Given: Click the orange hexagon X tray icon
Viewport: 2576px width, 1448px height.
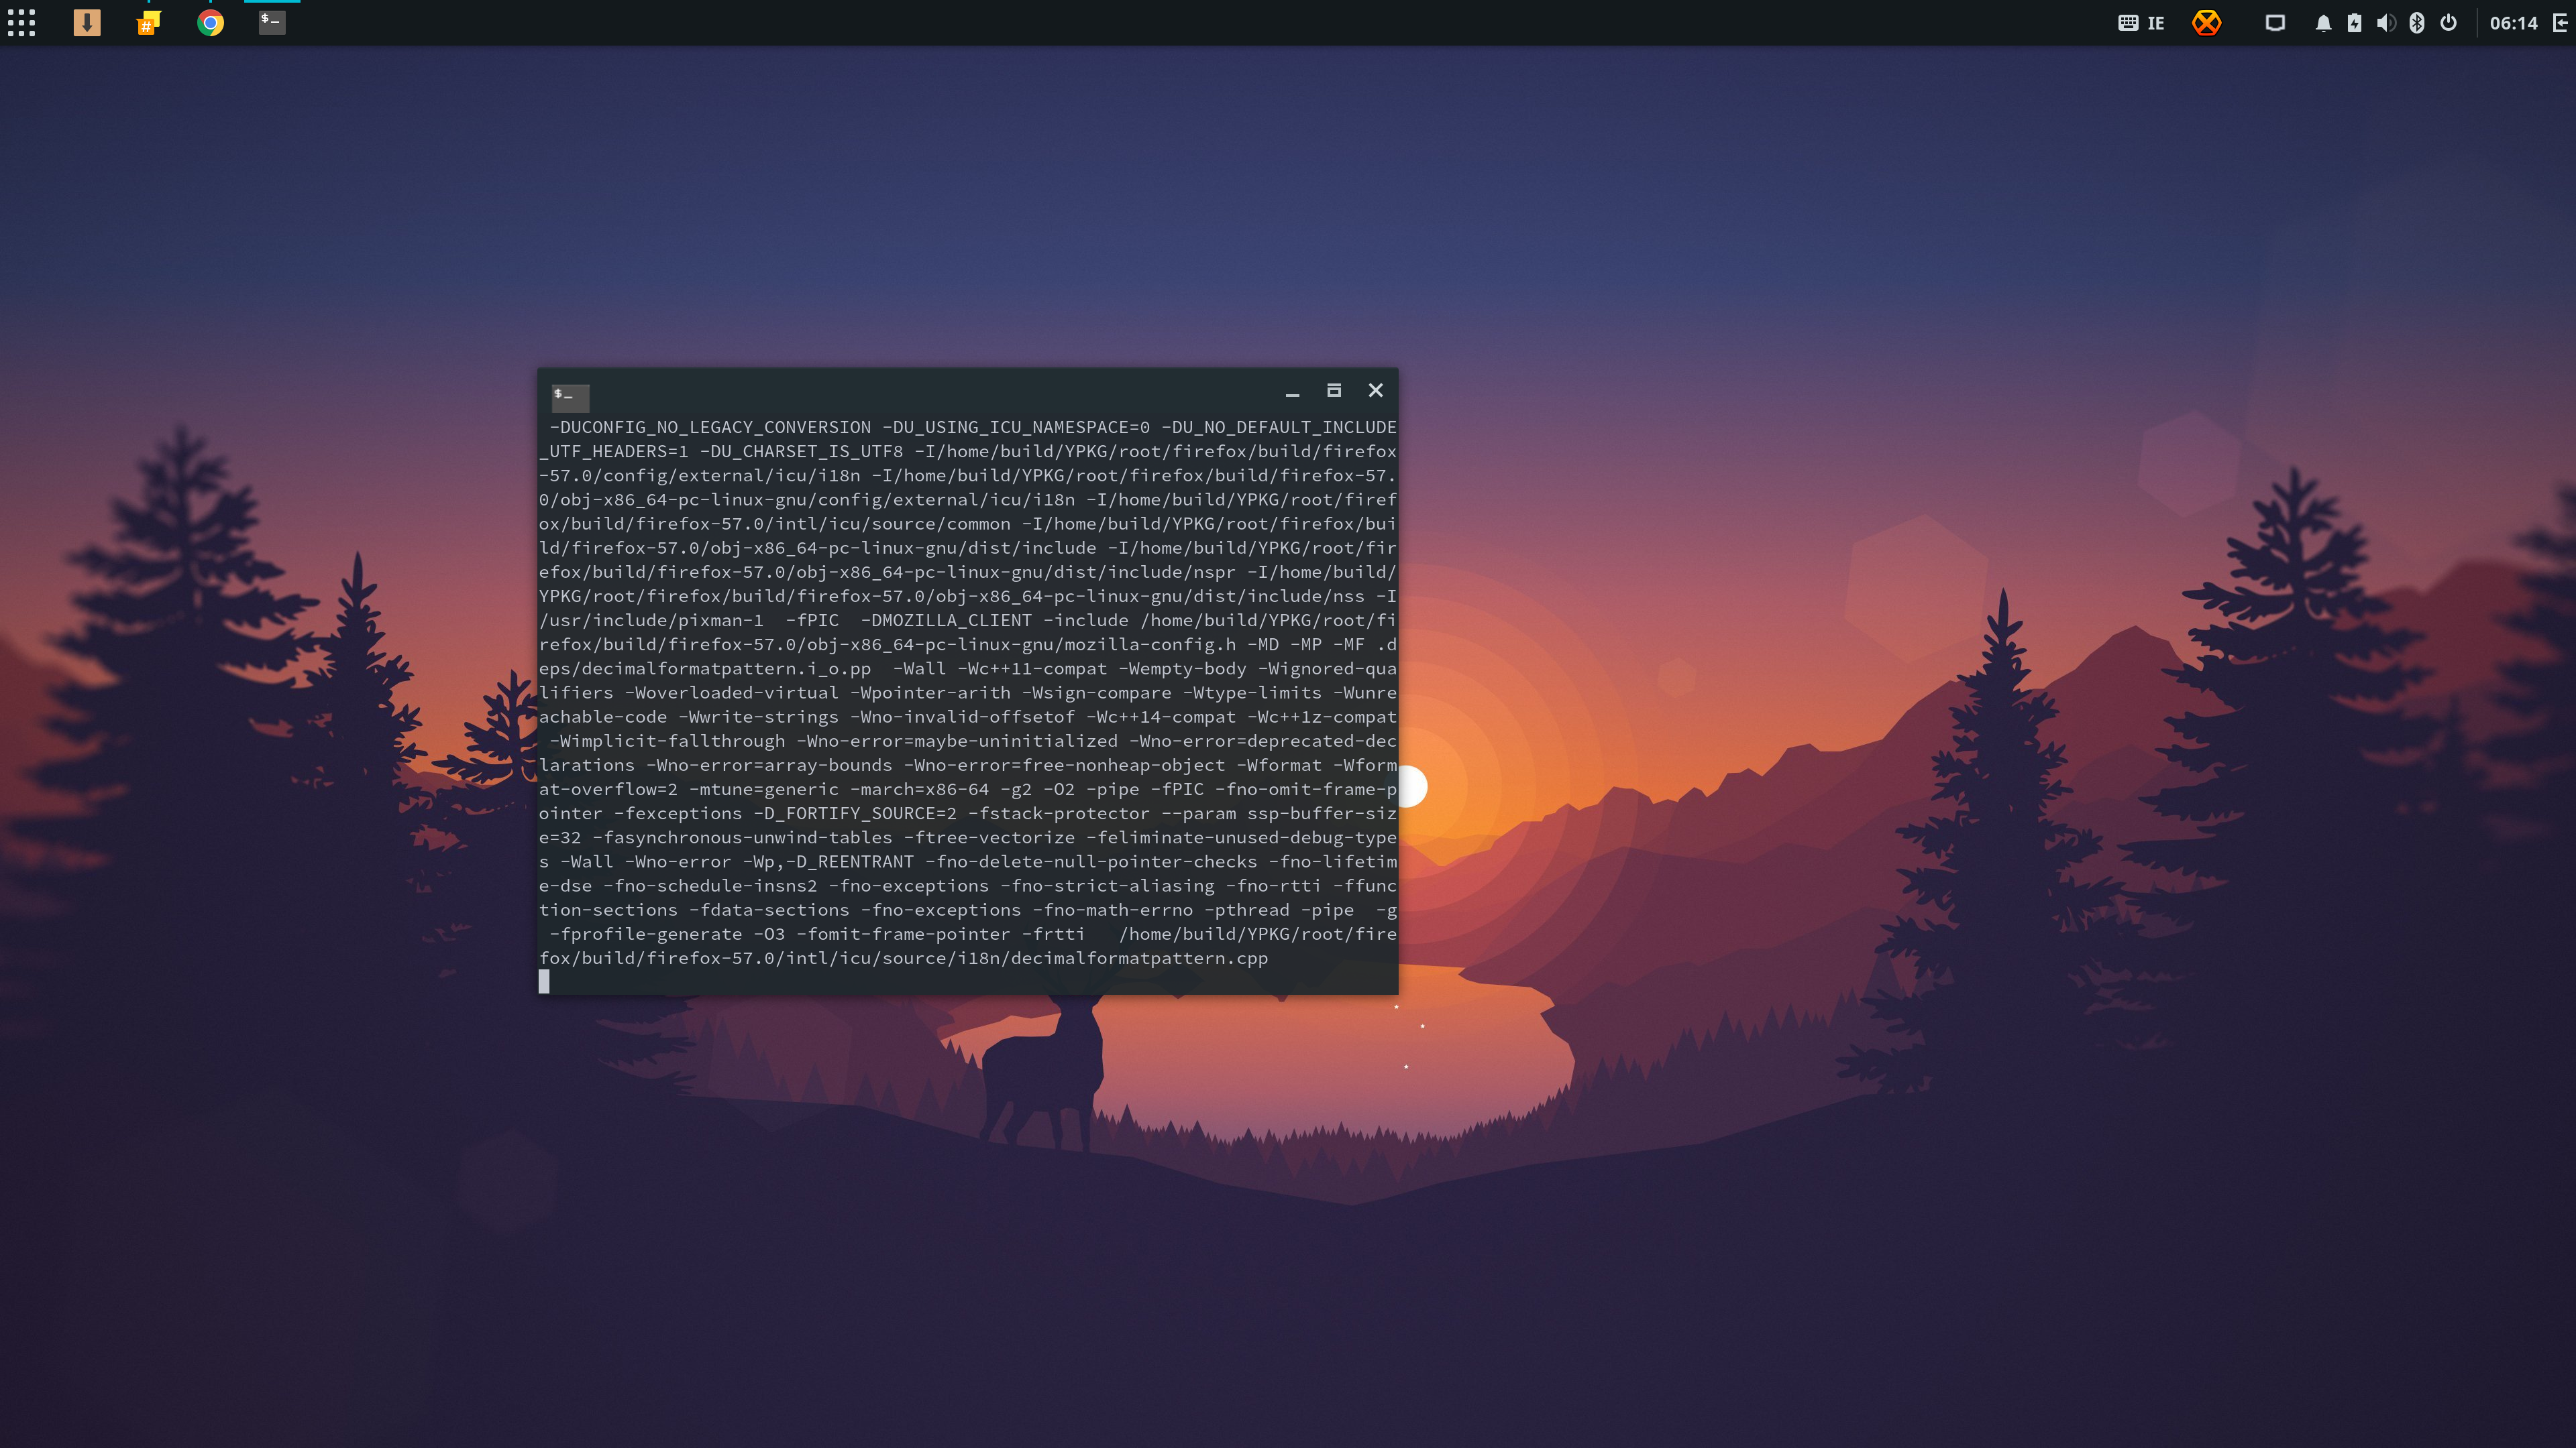Looking at the screenshot, I should [x=2206, y=23].
